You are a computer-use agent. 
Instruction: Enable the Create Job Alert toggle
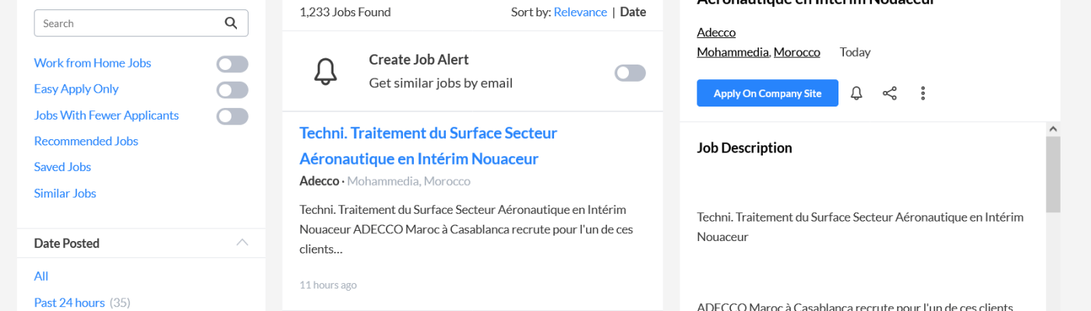click(x=630, y=72)
